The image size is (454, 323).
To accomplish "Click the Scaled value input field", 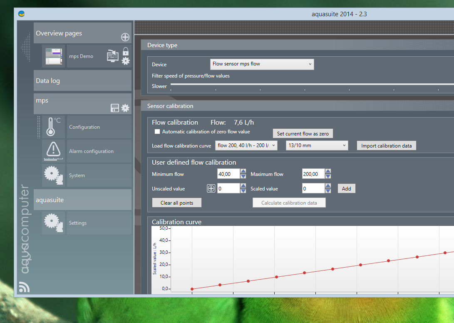I will coord(313,188).
